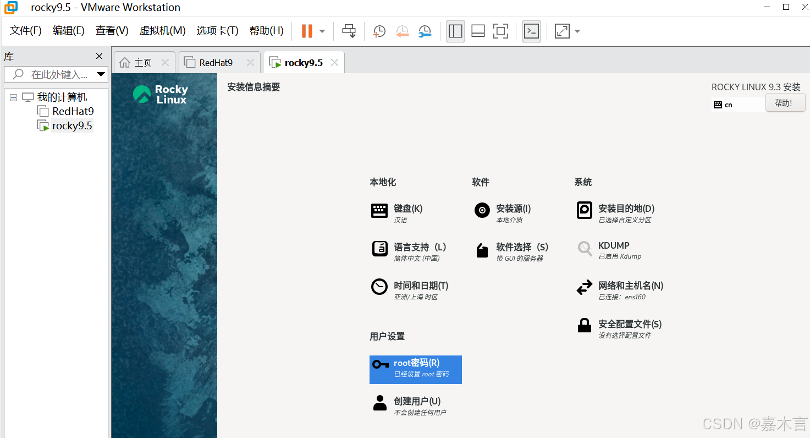Take a snapshot of this virtual machine

tap(379, 31)
